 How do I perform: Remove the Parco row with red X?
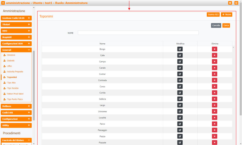point(215,124)
